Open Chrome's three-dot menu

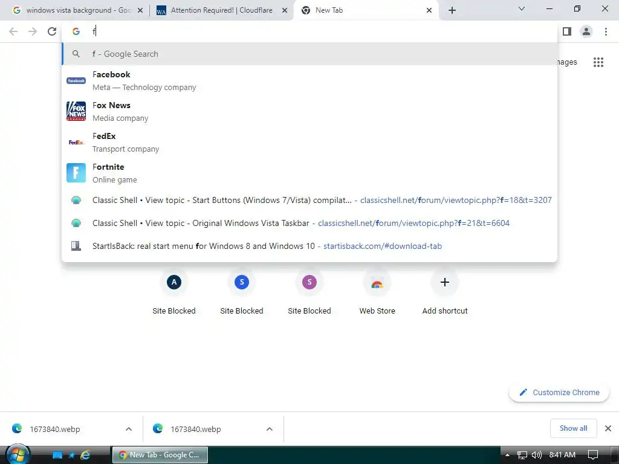point(606,31)
